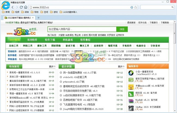Click the 豌豆荚 app icon
This screenshot has height=113, width=177.
coord(131,94)
